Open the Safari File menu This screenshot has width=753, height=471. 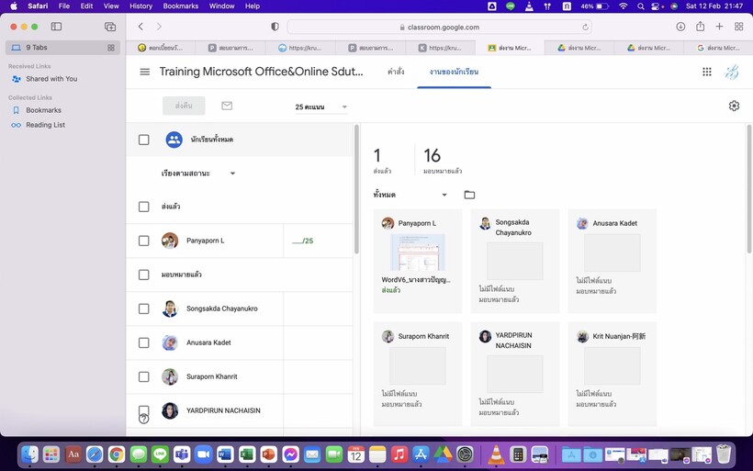(64, 6)
